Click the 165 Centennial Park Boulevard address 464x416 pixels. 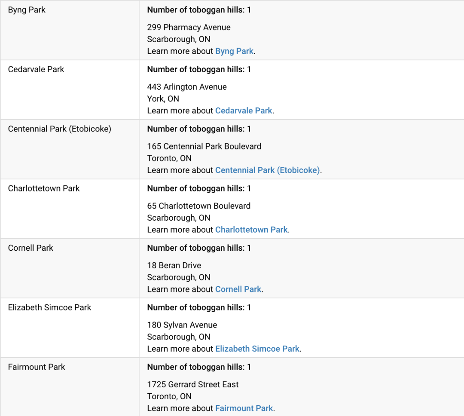click(x=204, y=146)
